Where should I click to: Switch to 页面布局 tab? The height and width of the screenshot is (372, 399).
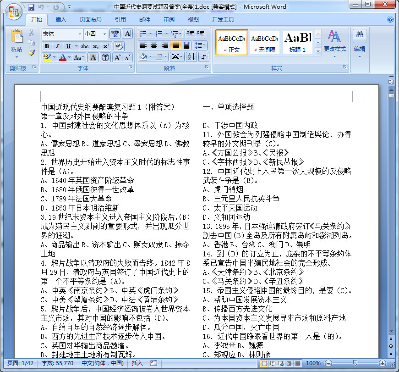coord(90,20)
